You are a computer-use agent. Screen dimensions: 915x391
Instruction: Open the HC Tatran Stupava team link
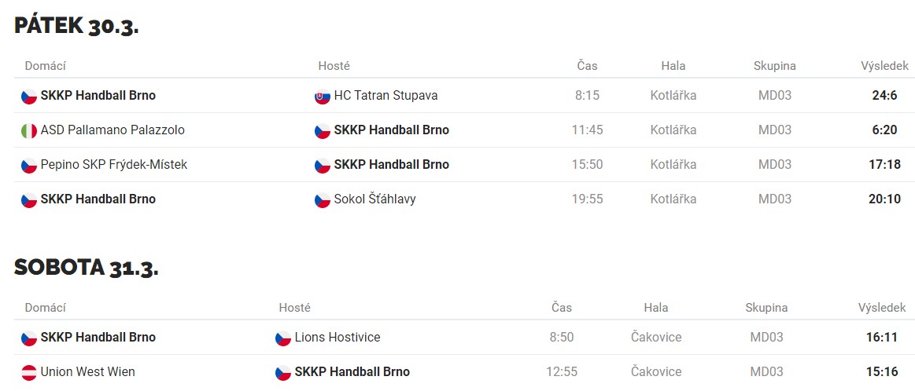(386, 95)
